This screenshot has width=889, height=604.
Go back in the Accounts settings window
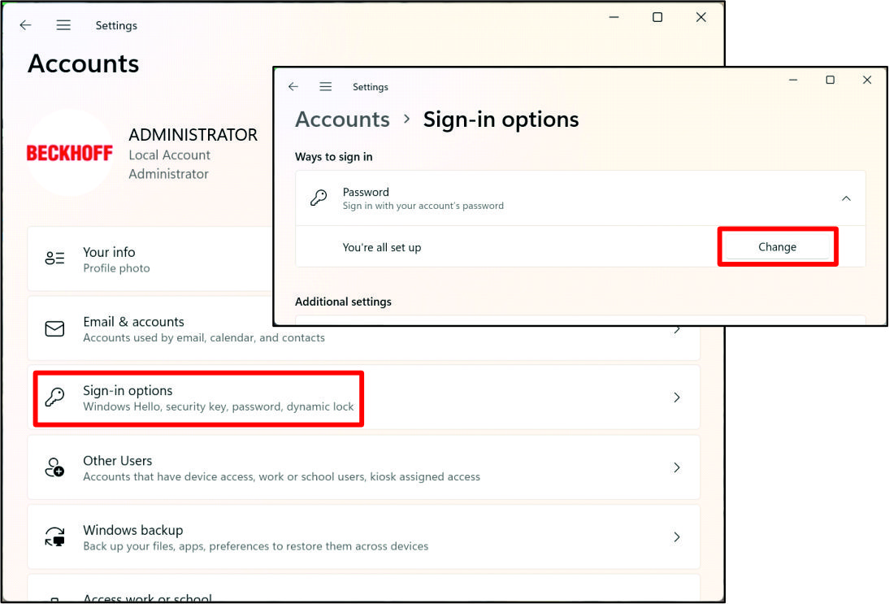coord(25,25)
